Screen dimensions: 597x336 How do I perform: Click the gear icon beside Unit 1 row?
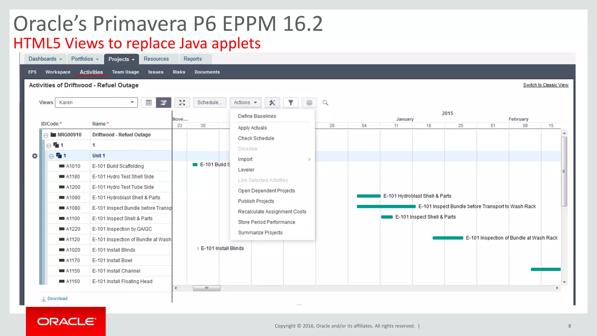click(x=35, y=156)
